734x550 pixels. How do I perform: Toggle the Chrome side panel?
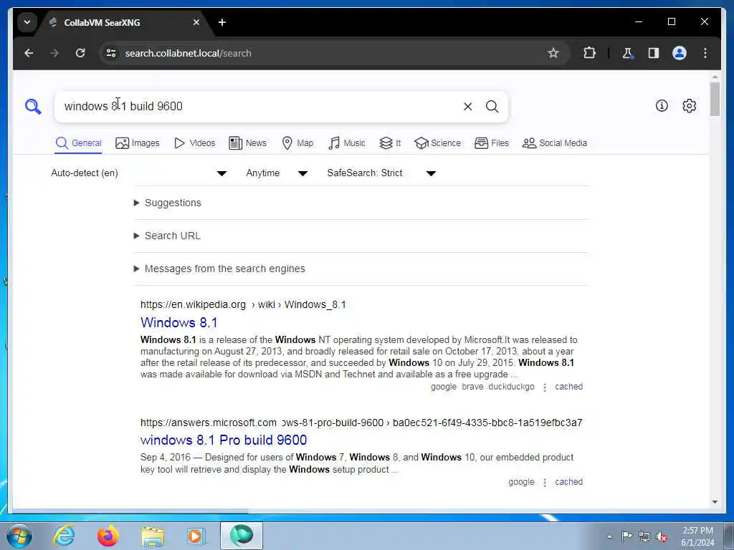pyautogui.click(x=654, y=53)
